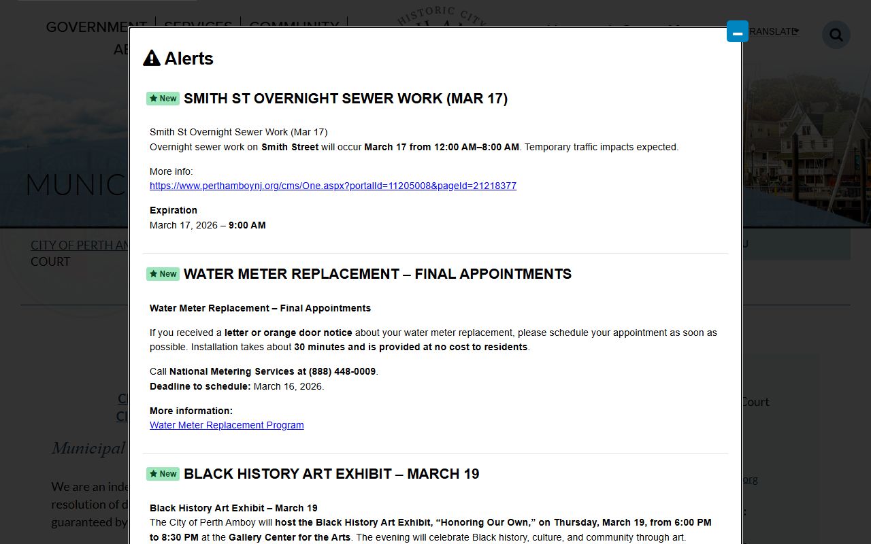Open the Translate dropdown
Screen dimensions: 871x544
774,31
